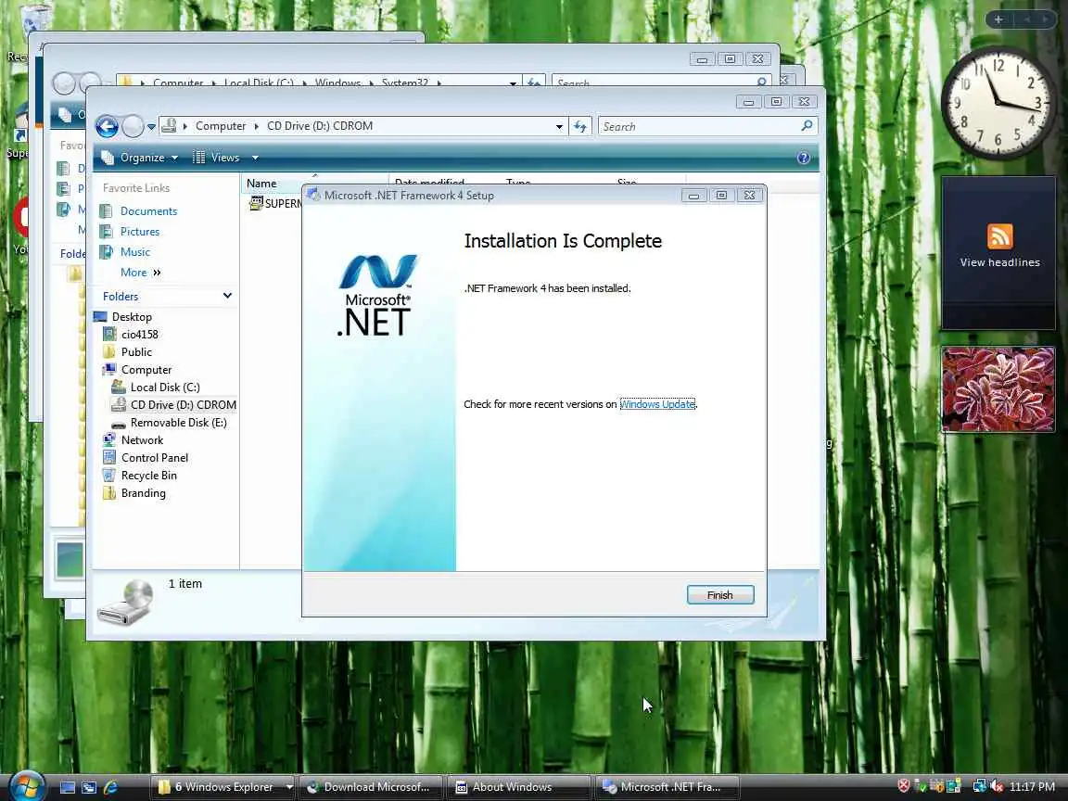Open Music favorite link
Screen dimensions: 1068x801
pyautogui.click(x=134, y=252)
